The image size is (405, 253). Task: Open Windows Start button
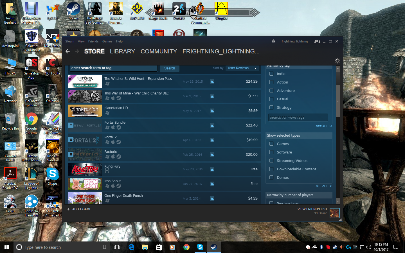click(x=7, y=247)
